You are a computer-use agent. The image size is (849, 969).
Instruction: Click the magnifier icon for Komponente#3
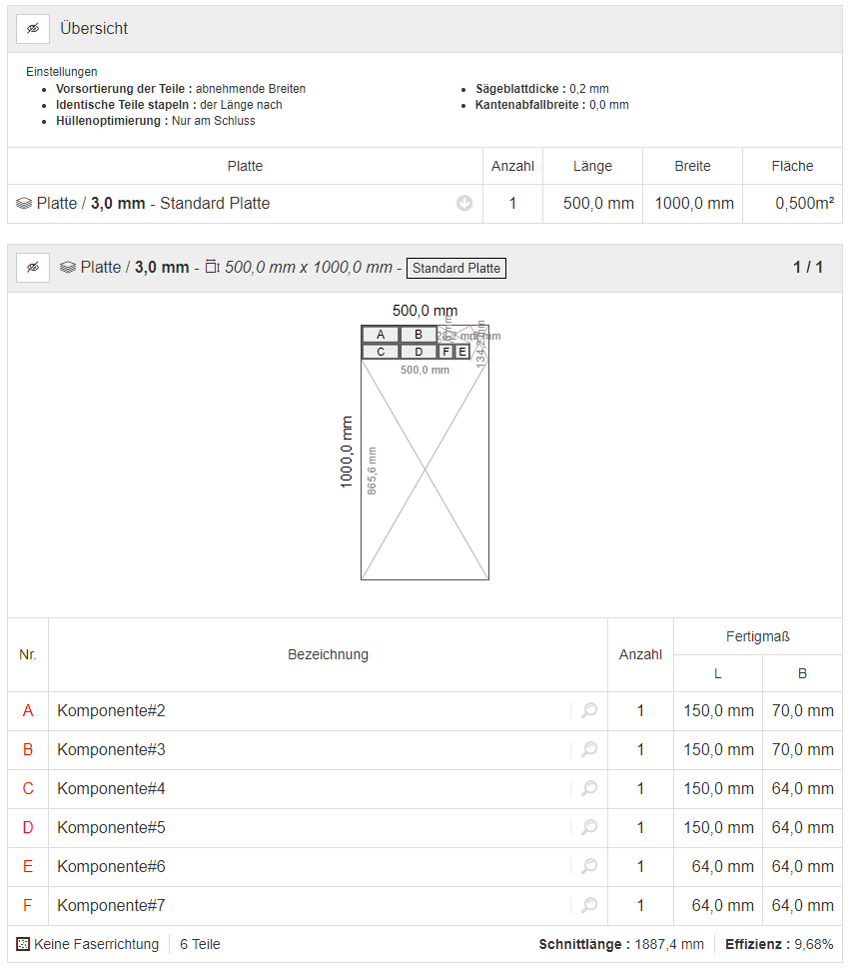(x=589, y=750)
